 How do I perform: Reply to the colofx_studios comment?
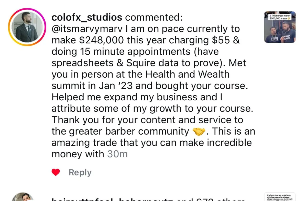(80, 173)
